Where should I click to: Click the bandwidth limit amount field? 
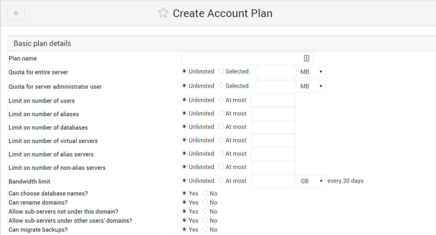click(x=273, y=181)
